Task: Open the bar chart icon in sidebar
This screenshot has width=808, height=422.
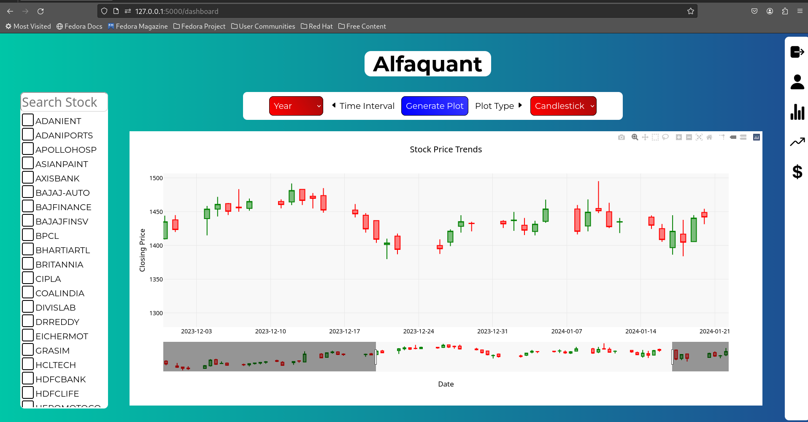Action: pos(797,112)
